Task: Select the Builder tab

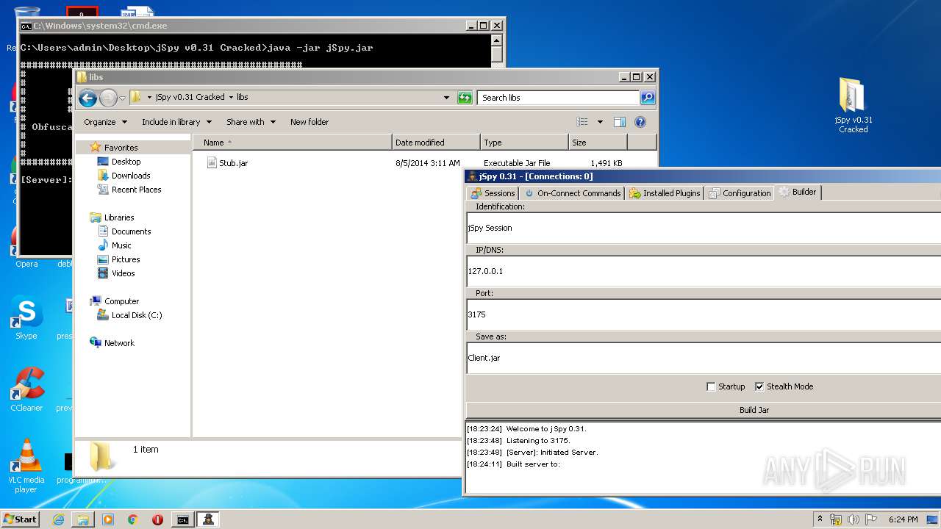Action: [x=798, y=192]
